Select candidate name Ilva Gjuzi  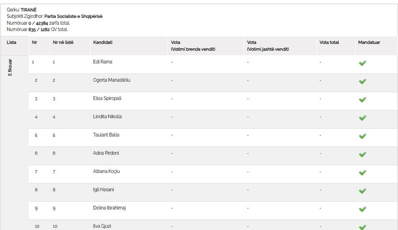[102, 226]
